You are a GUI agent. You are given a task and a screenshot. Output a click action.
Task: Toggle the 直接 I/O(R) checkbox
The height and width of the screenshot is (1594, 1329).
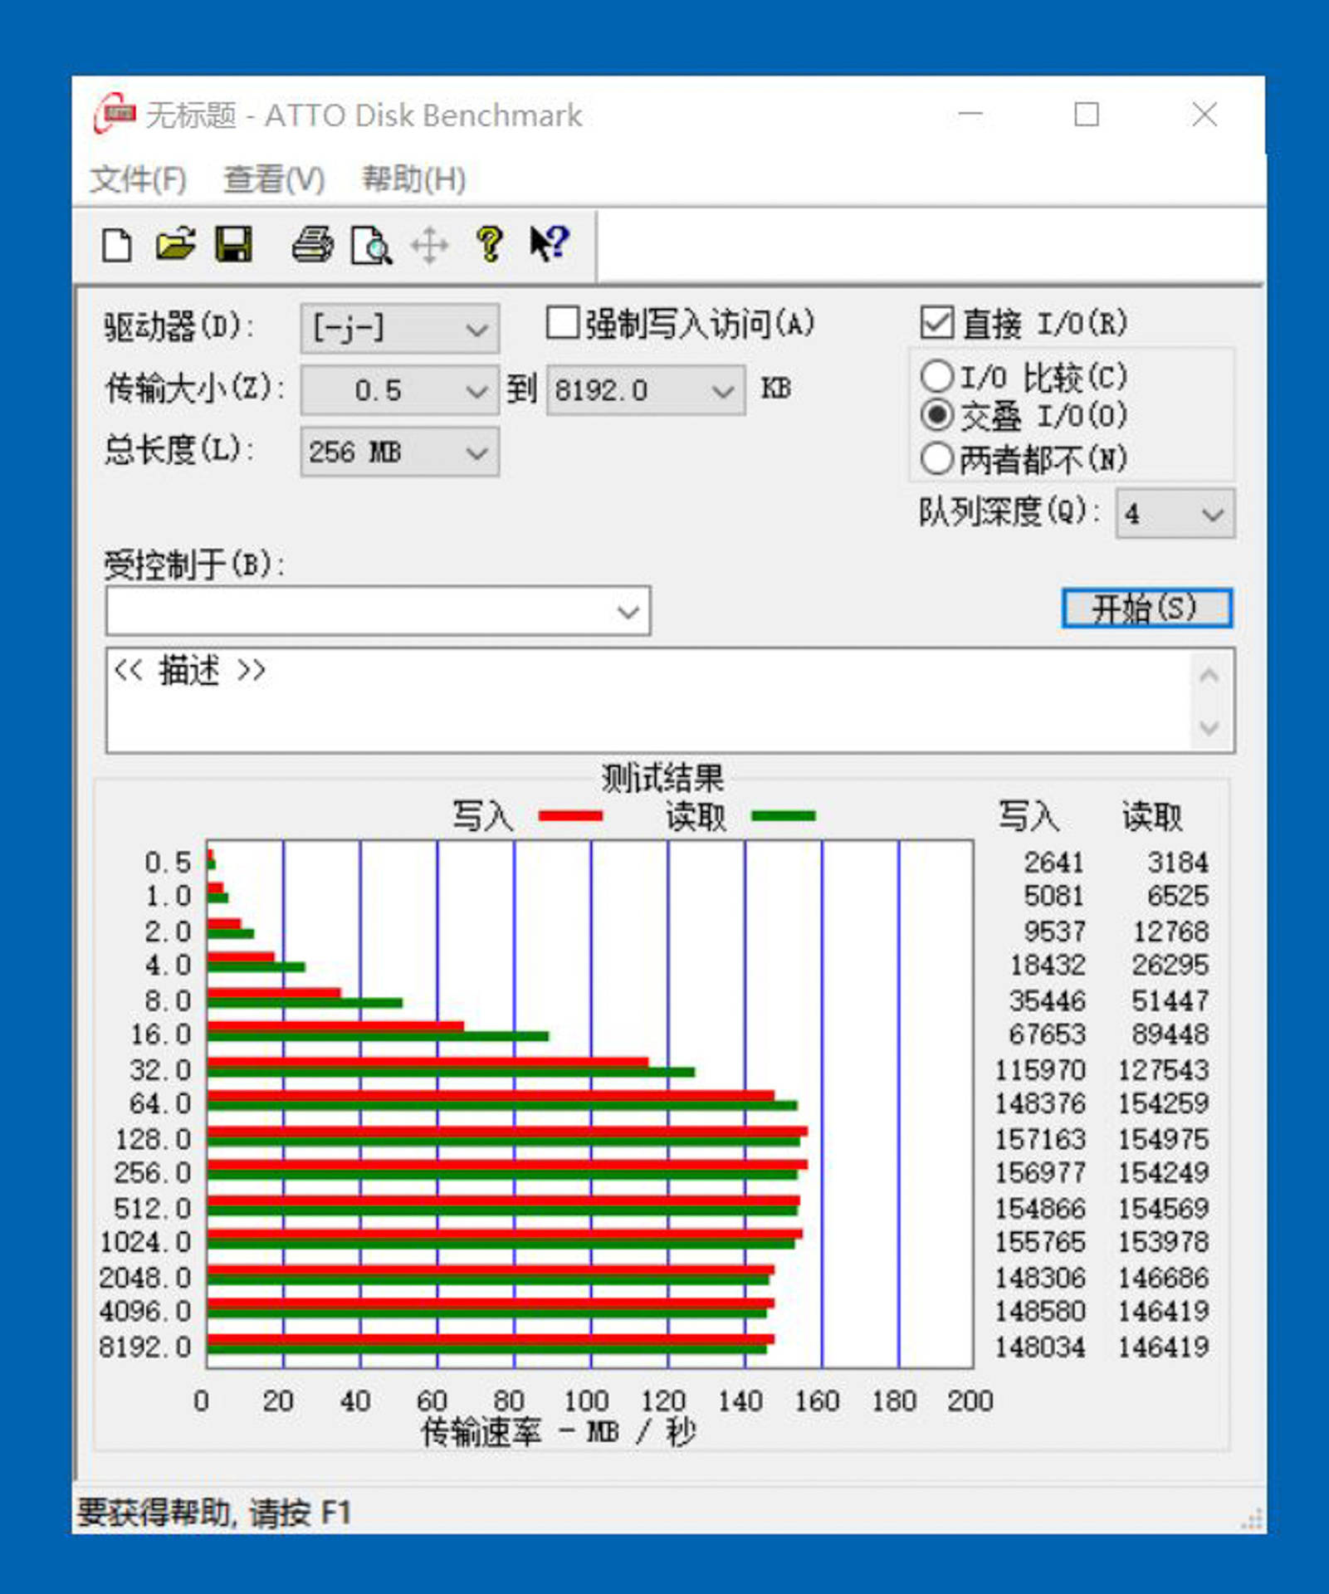click(936, 322)
